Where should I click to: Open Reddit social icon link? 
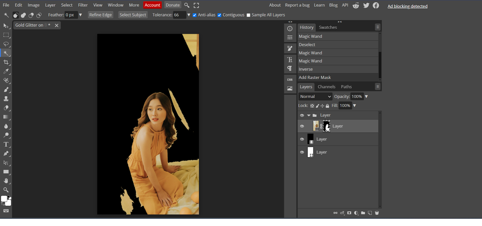point(356,5)
